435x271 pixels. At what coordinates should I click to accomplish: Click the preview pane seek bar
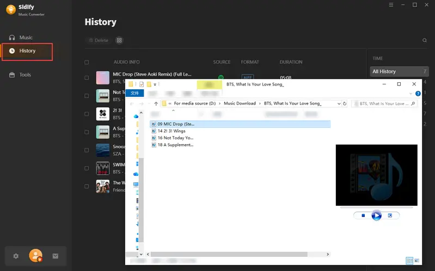coord(376,207)
